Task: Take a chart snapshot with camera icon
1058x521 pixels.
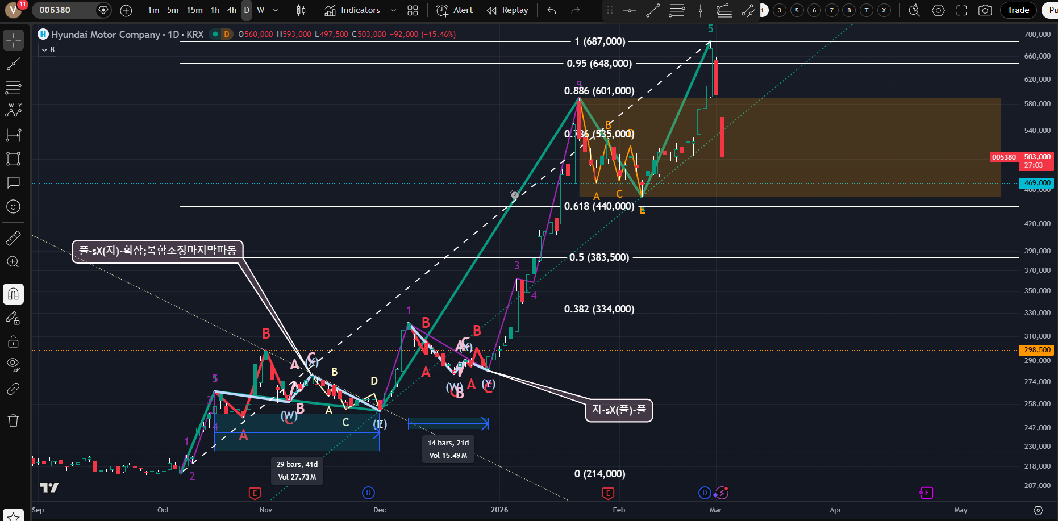Action: point(985,10)
